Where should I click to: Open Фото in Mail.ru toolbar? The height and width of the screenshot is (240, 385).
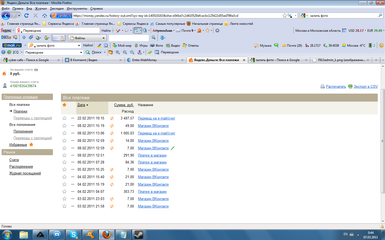coord(157,45)
